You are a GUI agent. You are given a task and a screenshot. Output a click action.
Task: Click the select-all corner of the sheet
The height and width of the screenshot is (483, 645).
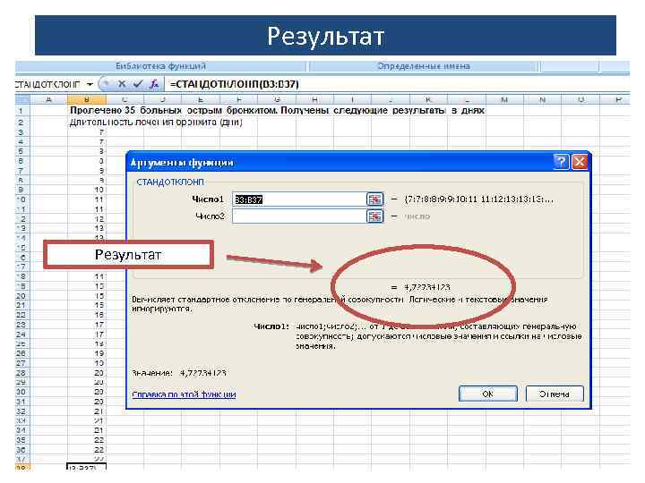(x=22, y=99)
